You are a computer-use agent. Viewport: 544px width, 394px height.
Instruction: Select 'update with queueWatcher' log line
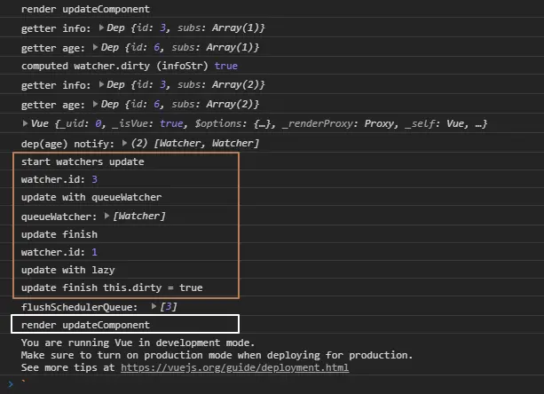click(91, 197)
